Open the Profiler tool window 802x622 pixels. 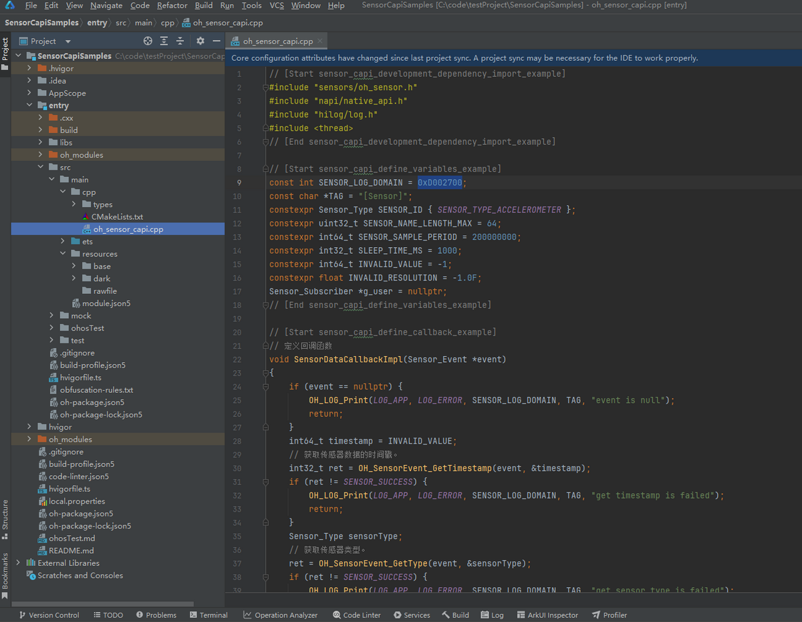(x=609, y=615)
